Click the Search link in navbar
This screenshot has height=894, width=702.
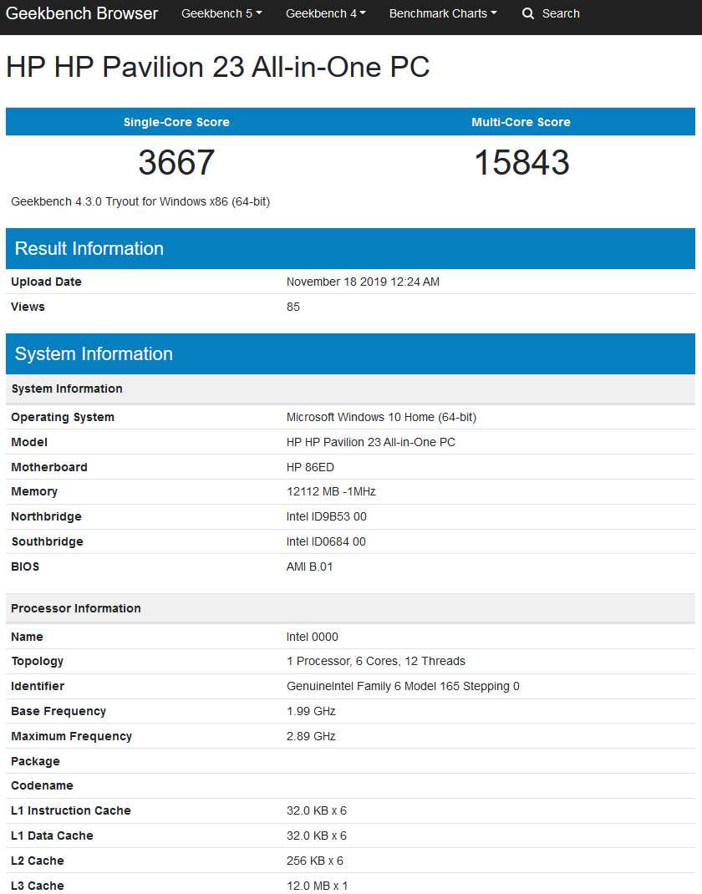[561, 13]
